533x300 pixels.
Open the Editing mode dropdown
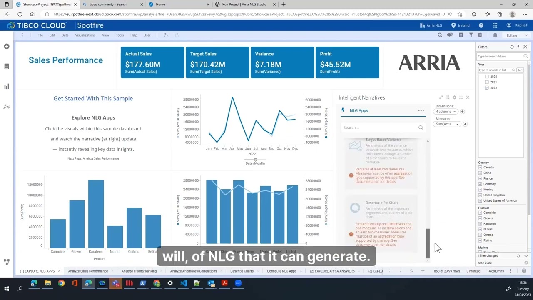pyautogui.click(x=516, y=35)
